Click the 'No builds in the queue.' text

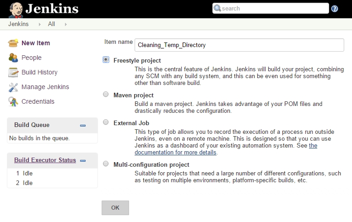point(39,138)
